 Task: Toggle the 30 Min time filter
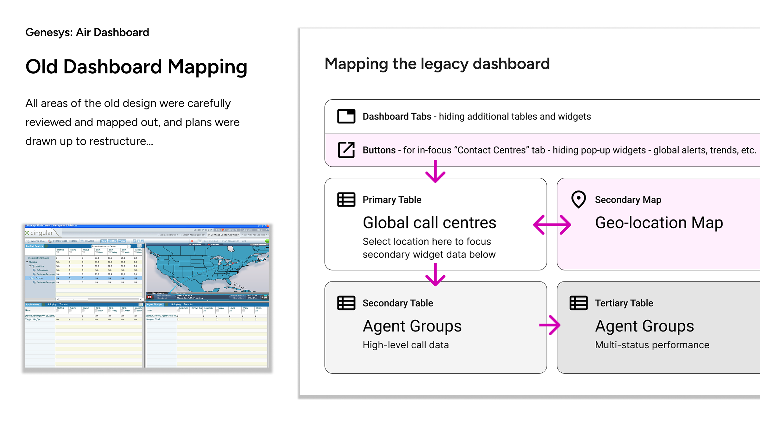(x=113, y=241)
